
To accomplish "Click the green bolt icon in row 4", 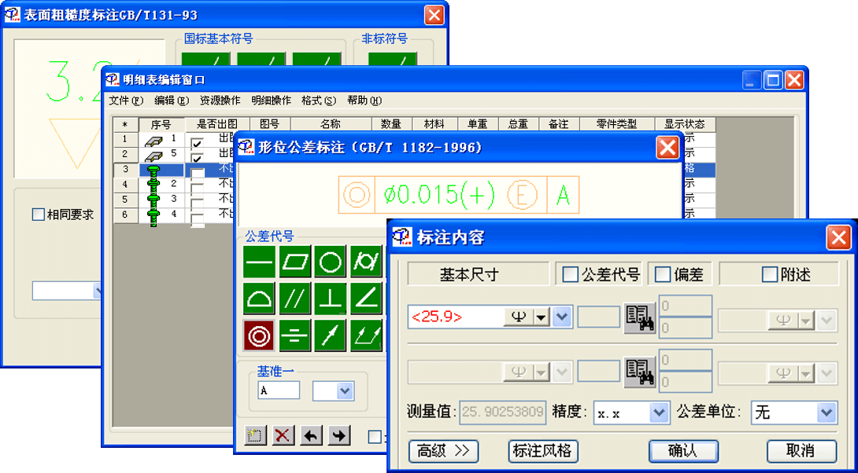I will [154, 185].
